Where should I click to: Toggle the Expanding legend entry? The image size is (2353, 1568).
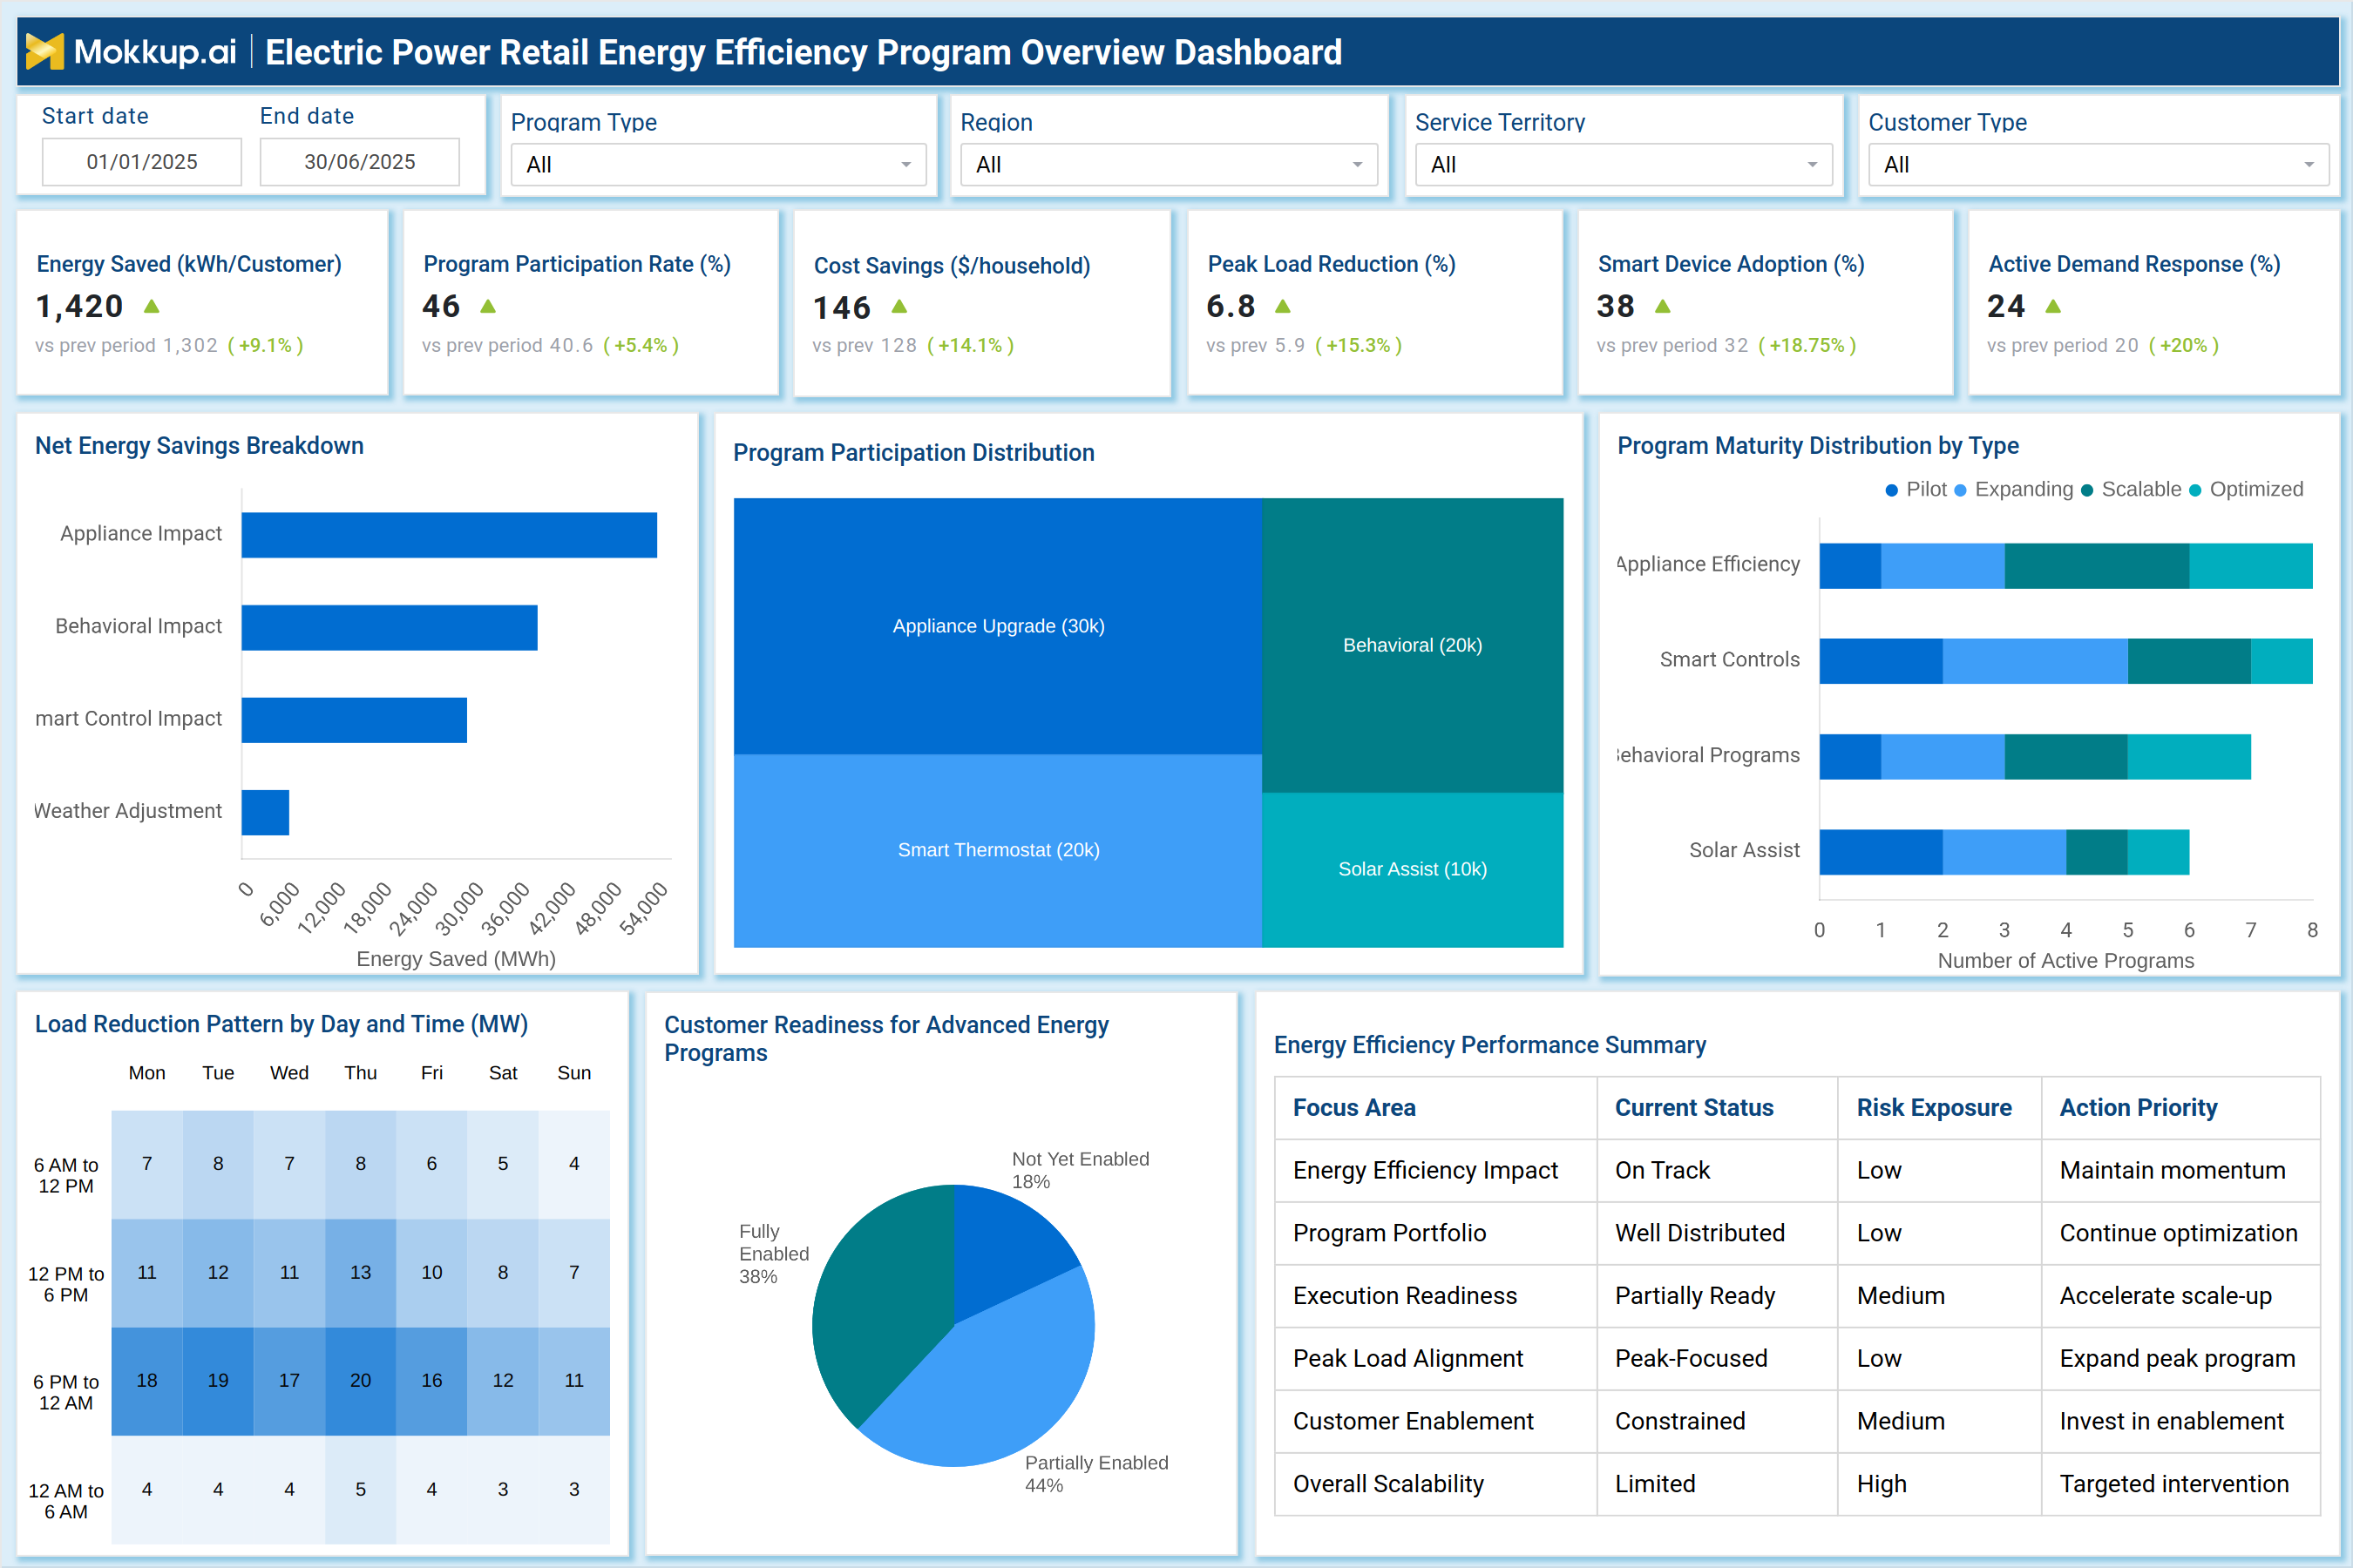point(2014,489)
